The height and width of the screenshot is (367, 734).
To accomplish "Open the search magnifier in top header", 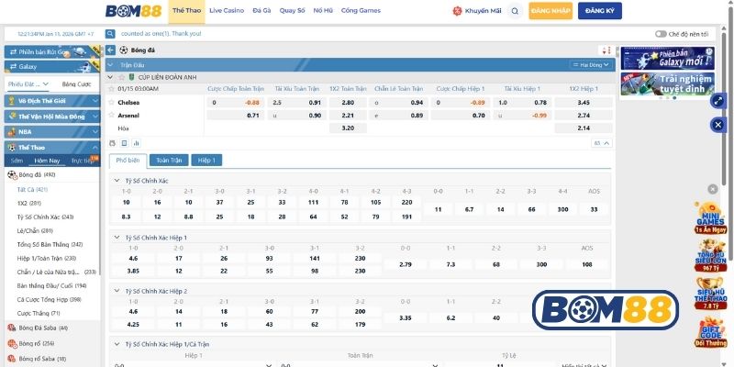I will [x=515, y=11].
